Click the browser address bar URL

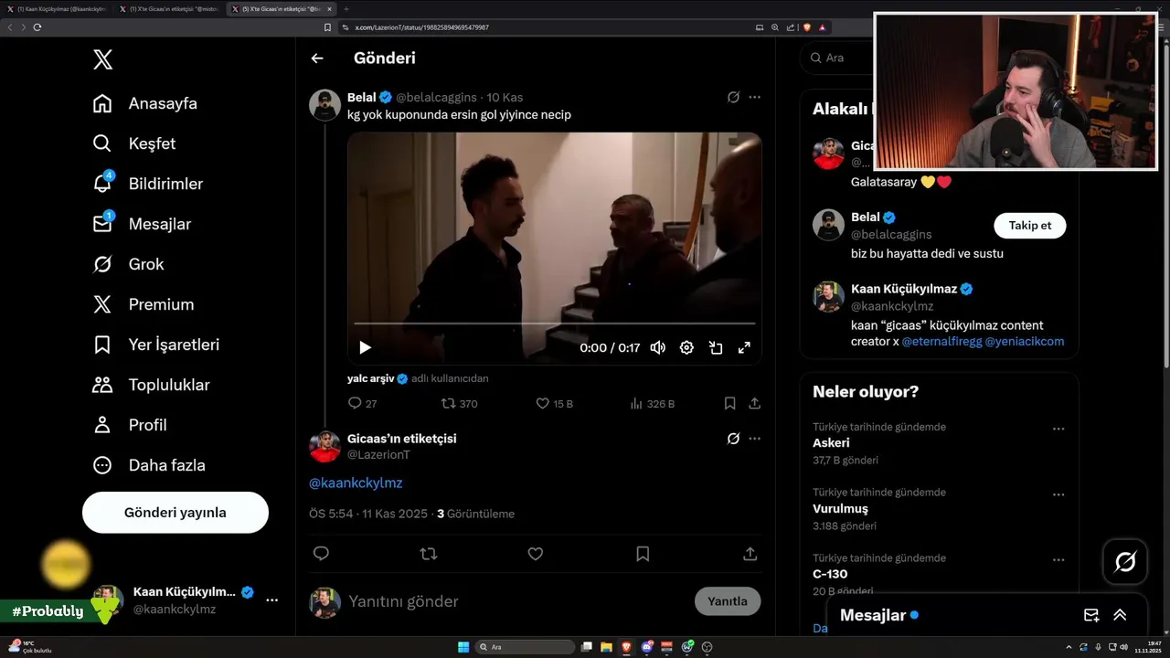click(x=421, y=27)
